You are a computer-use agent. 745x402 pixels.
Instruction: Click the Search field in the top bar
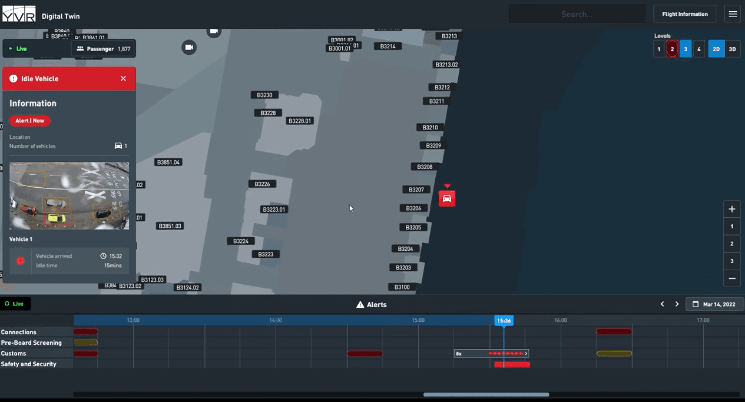tap(577, 14)
